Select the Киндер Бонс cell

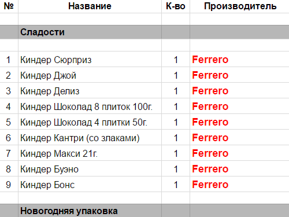[x=90, y=184]
